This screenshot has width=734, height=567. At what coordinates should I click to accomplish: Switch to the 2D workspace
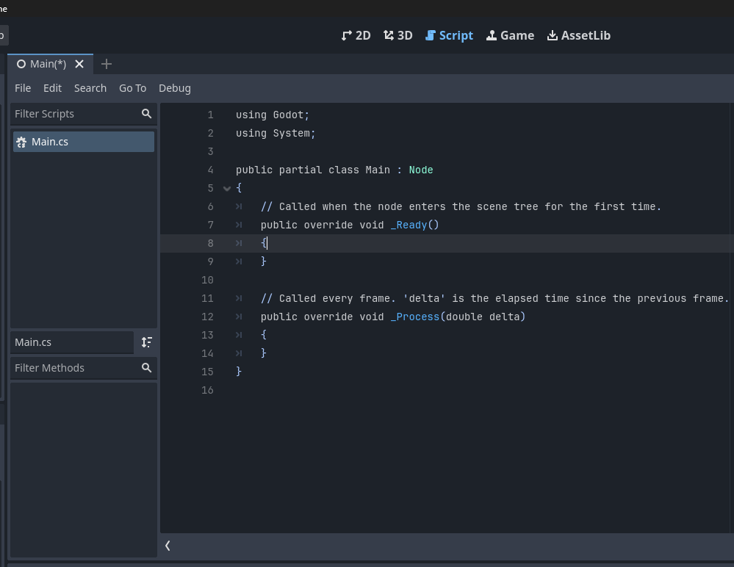[356, 35]
